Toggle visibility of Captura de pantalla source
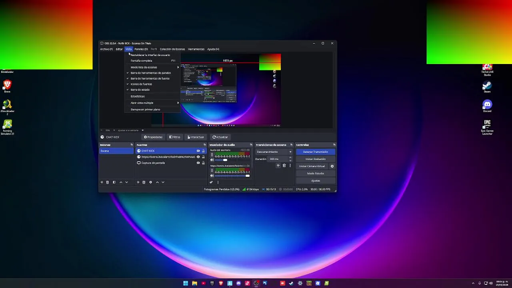This screenshot has height=288, width=512. (198, 163)
